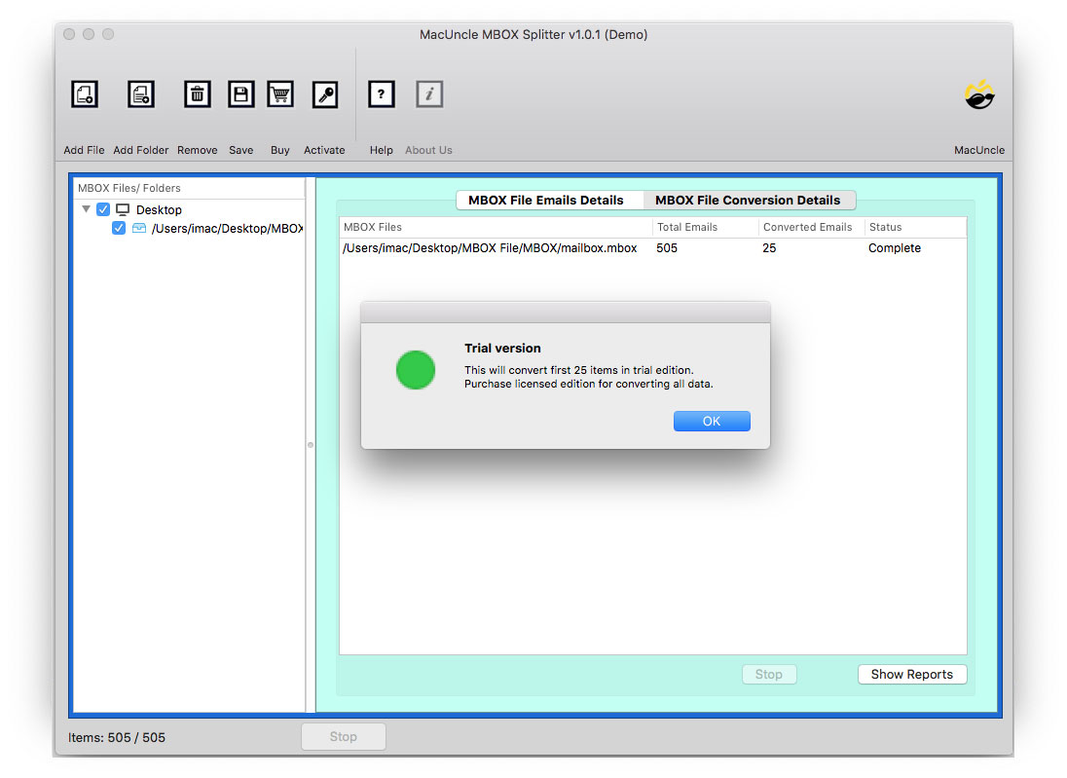Collapse the Desktop tree item
Screen dimensions: 1067x778
point(86,208)
